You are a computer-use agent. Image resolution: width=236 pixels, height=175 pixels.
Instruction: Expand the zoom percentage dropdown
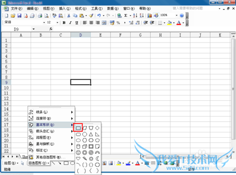[177, 16]
